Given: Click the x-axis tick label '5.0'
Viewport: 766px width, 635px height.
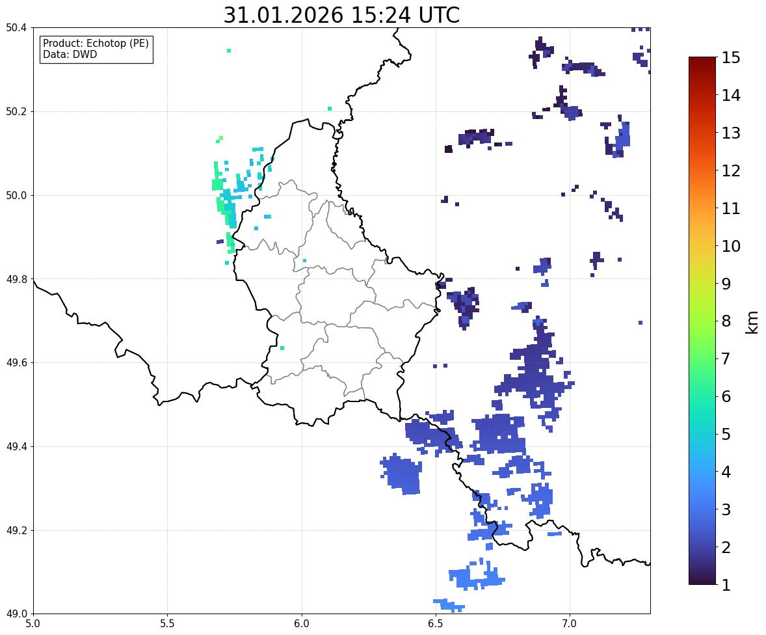Looking at the screenshot, I should 33,624.
